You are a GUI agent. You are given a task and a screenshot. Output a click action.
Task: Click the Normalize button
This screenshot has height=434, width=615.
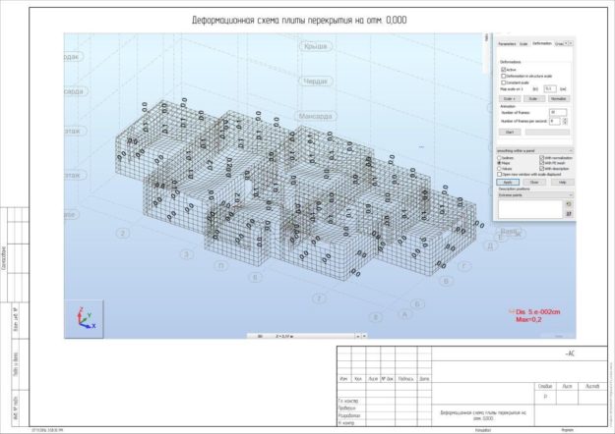(x=558, y=98)
